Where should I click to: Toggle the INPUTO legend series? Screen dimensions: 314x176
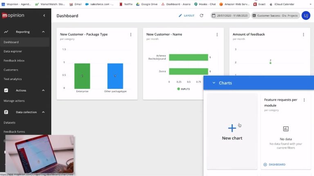183,88
